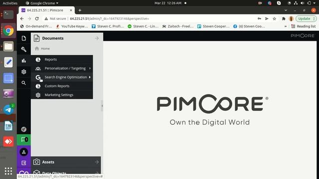
Task: Click the address bar URL
Action: click(110, 19)
